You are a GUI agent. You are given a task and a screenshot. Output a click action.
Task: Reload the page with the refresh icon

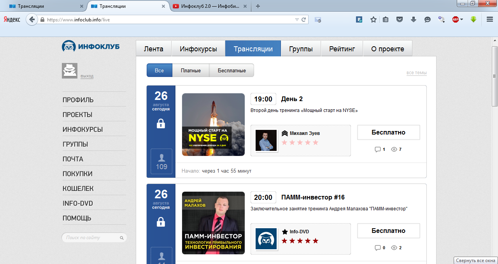click(304, 19)
